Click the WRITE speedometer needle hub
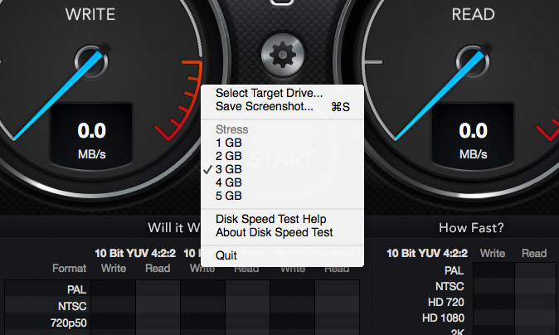Viewport: 559px width, 335px height. pos(87,59)
